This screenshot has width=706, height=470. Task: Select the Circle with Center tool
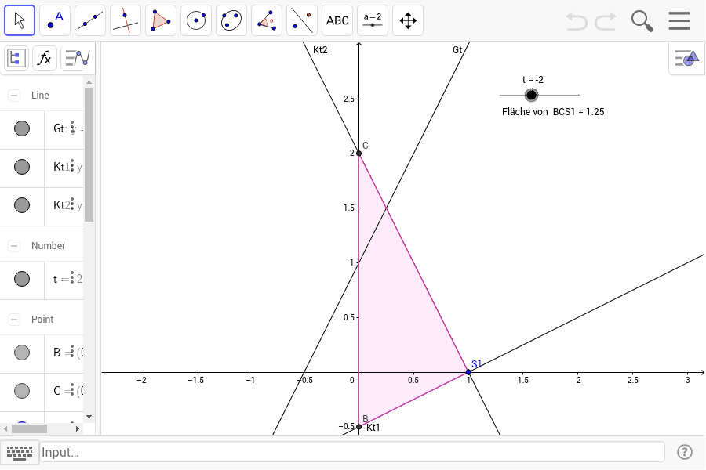[x=196, y=20]
